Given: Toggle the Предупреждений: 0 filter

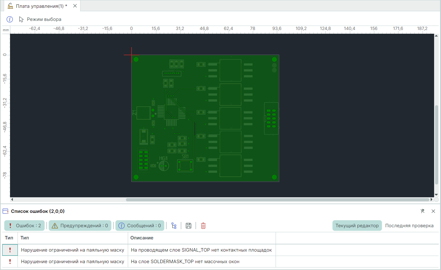Looking at the screenshot, I should (x=80, y=226).
